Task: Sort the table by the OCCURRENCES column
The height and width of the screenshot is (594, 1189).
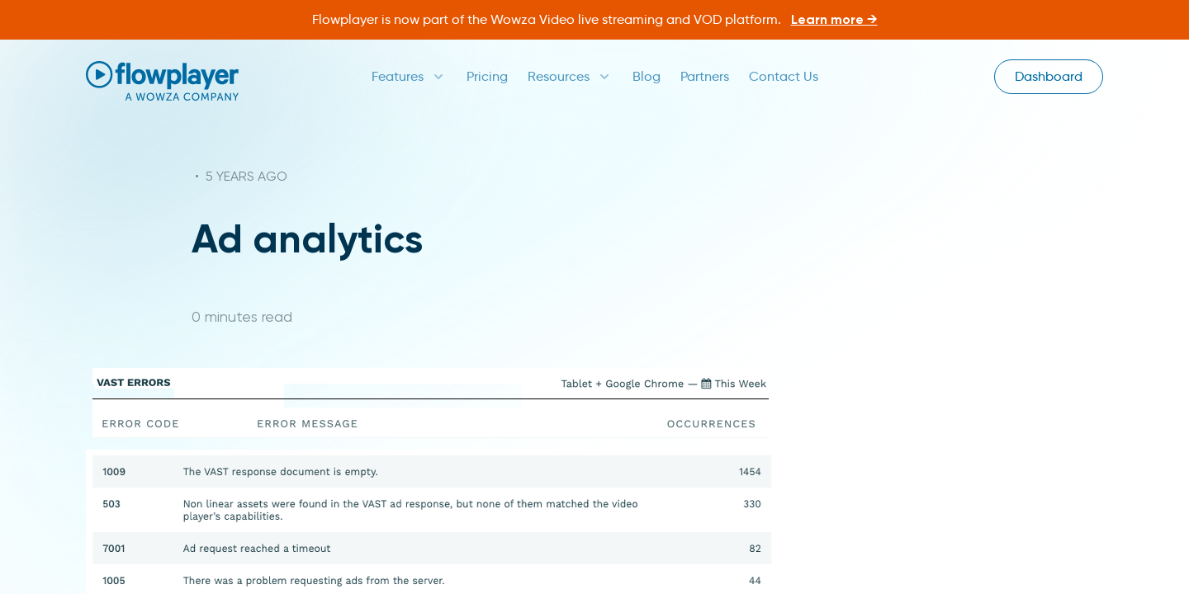Action: pyautogui.click(x=711, y=423)
